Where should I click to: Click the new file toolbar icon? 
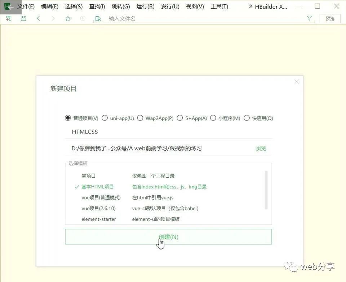9,18
